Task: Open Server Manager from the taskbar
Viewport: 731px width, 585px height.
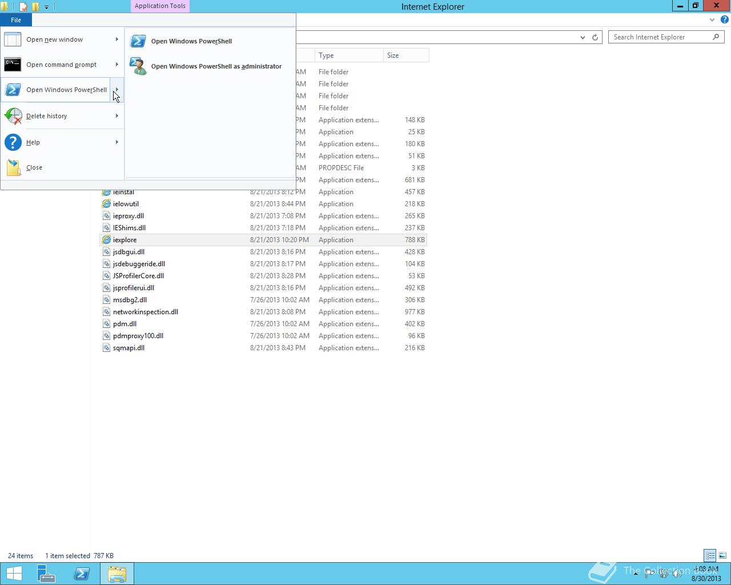Action: click(x=46, y=574)
